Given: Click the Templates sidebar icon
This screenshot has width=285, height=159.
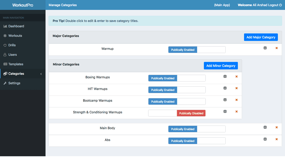Looking at the screenshot, I should click(x=5, y=64).
